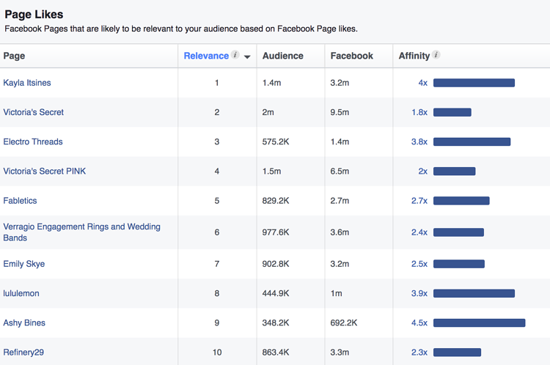Open the Fabletics page link
Image resolution: width=550 pixels, height=365 pixels.
point(20,200)
